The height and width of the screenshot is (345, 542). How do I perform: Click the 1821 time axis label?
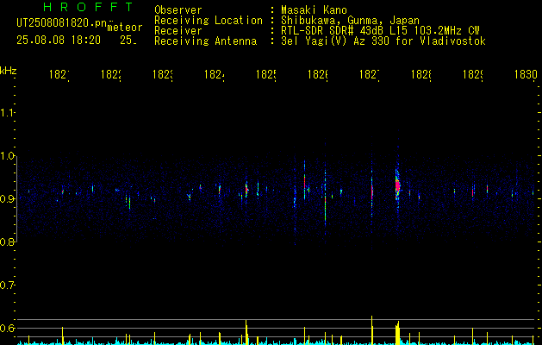pyautogui.click(x=59, y=74)
